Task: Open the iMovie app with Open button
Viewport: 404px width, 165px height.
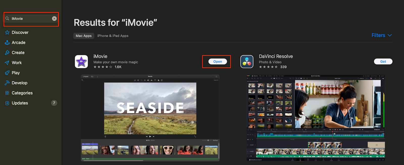Action: (x=217, y=61)
